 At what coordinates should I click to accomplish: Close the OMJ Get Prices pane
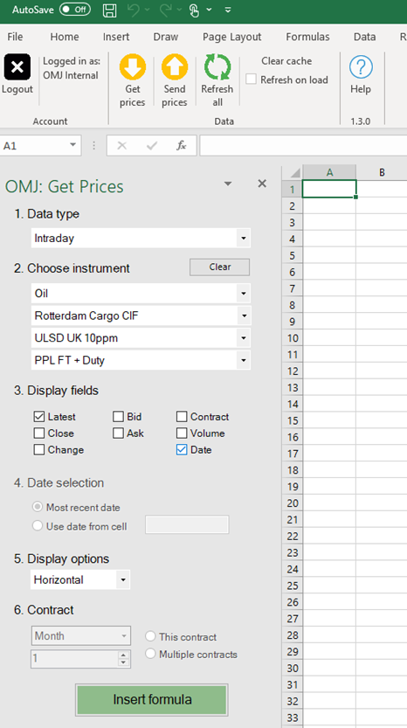(262, 184)
